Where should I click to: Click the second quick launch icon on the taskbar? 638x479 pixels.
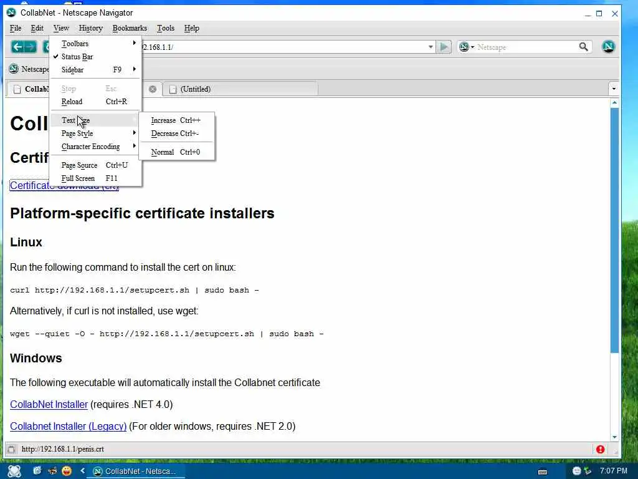click(x=52, y=471)
